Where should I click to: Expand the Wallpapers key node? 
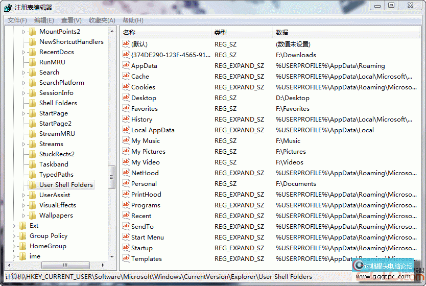click(24, 216)
